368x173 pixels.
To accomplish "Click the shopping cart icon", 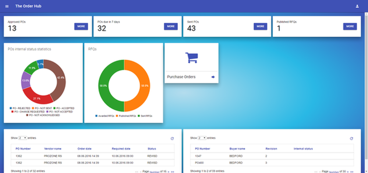I will pos(191,58).
